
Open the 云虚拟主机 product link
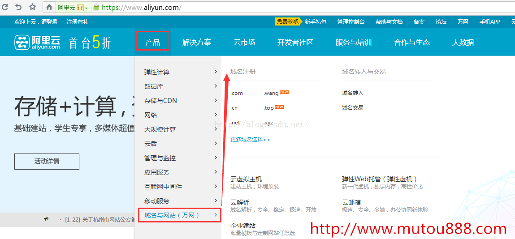(247, 179)
